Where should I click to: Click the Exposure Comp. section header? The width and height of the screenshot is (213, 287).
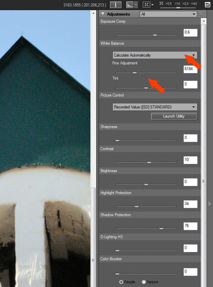point(150,21)
